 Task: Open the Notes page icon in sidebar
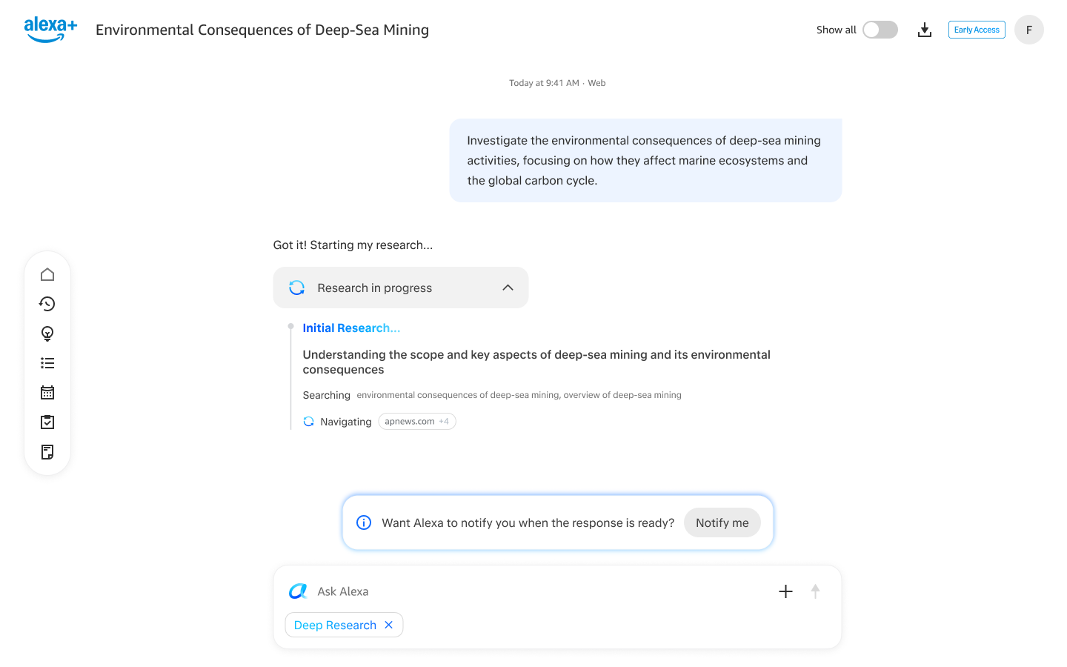[47, 452]
